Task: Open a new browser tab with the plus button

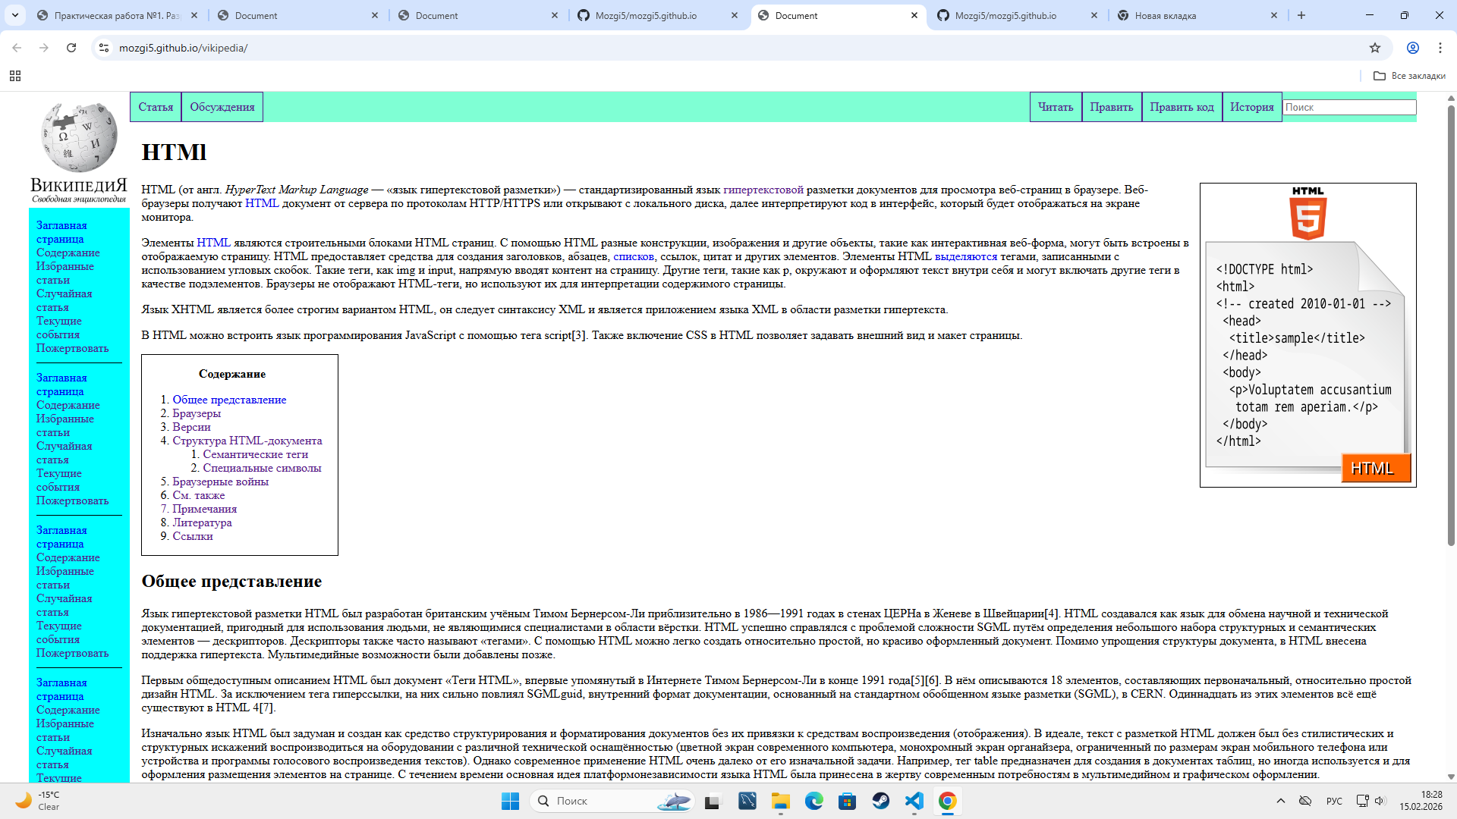Action: point(1301,15)
